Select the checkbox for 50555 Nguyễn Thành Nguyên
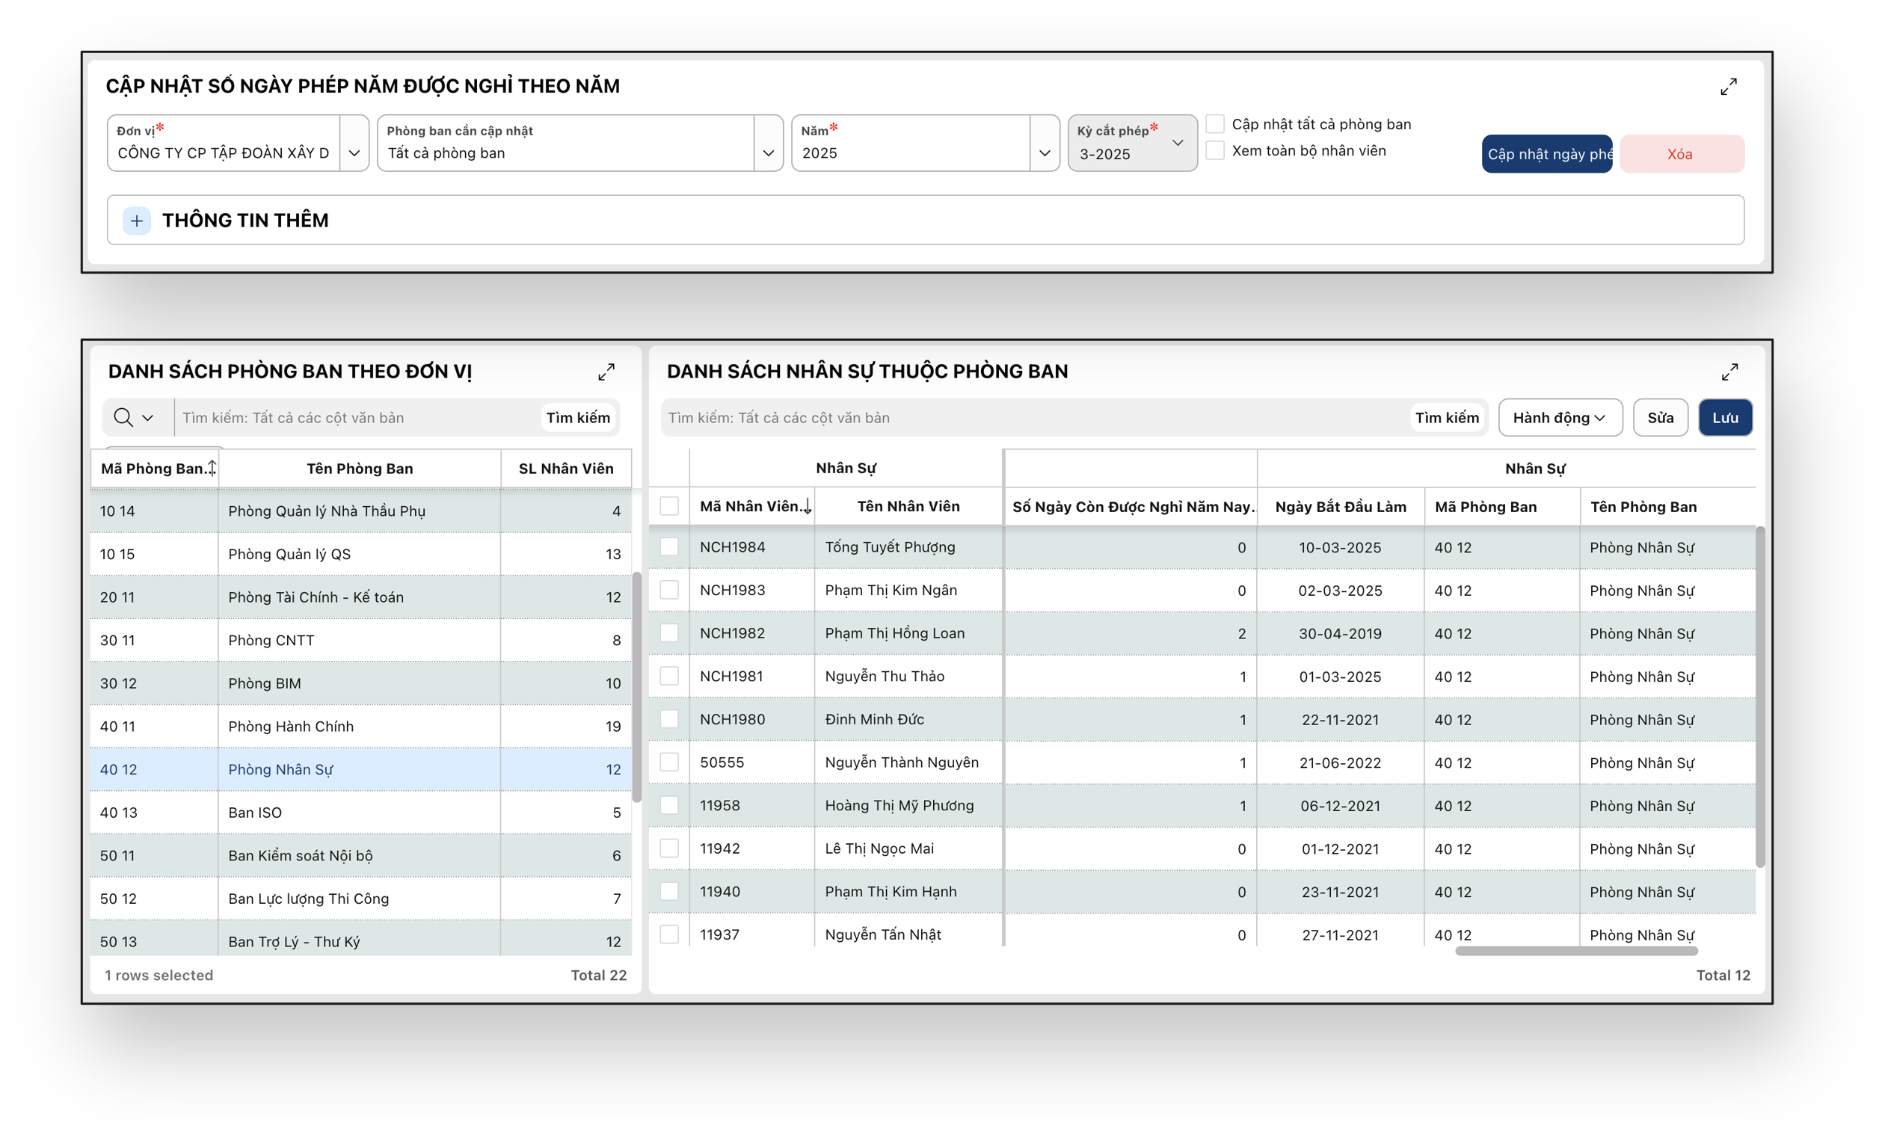This screenshot has width=1879, height=1140. click(x=668, y=762)
